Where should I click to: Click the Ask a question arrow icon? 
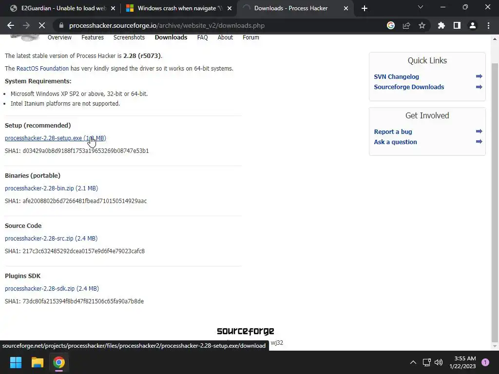[479, 142]
